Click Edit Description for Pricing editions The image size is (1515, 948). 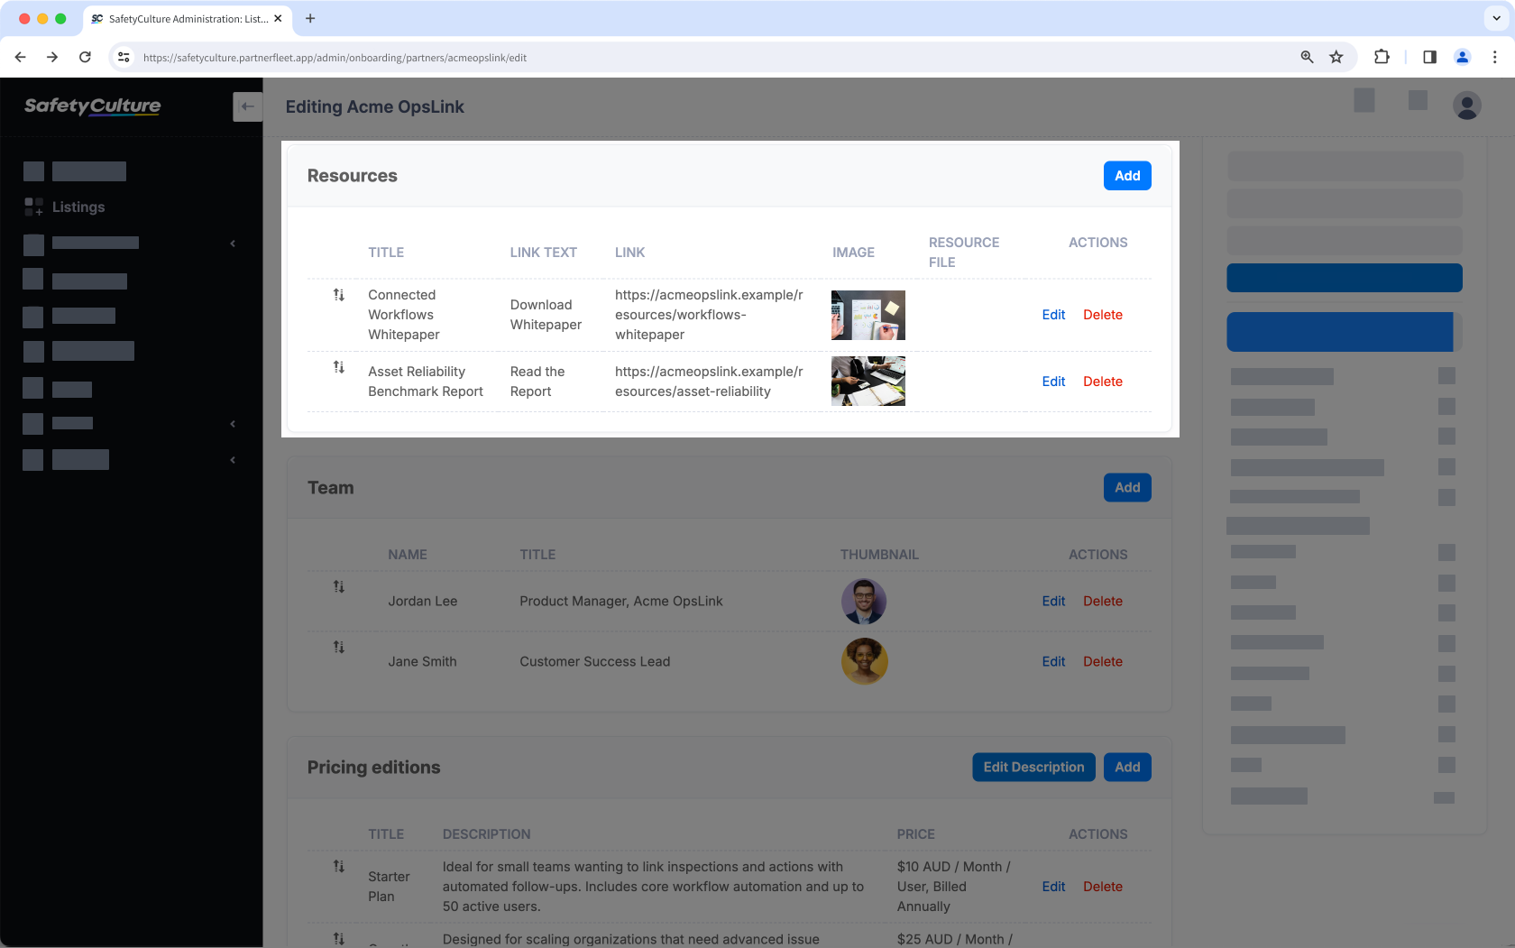[x=1033, y=768]
